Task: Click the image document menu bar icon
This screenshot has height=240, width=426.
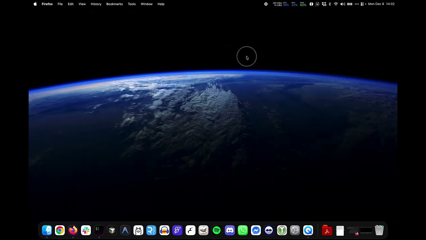Action: click(x=318, y=4)
